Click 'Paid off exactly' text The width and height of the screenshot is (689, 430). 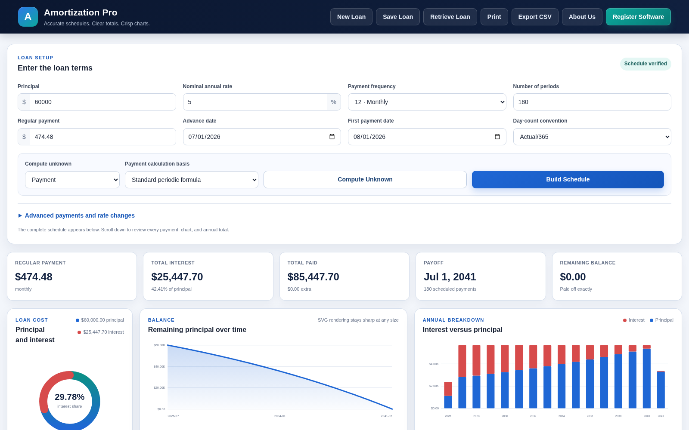point(576,289)
